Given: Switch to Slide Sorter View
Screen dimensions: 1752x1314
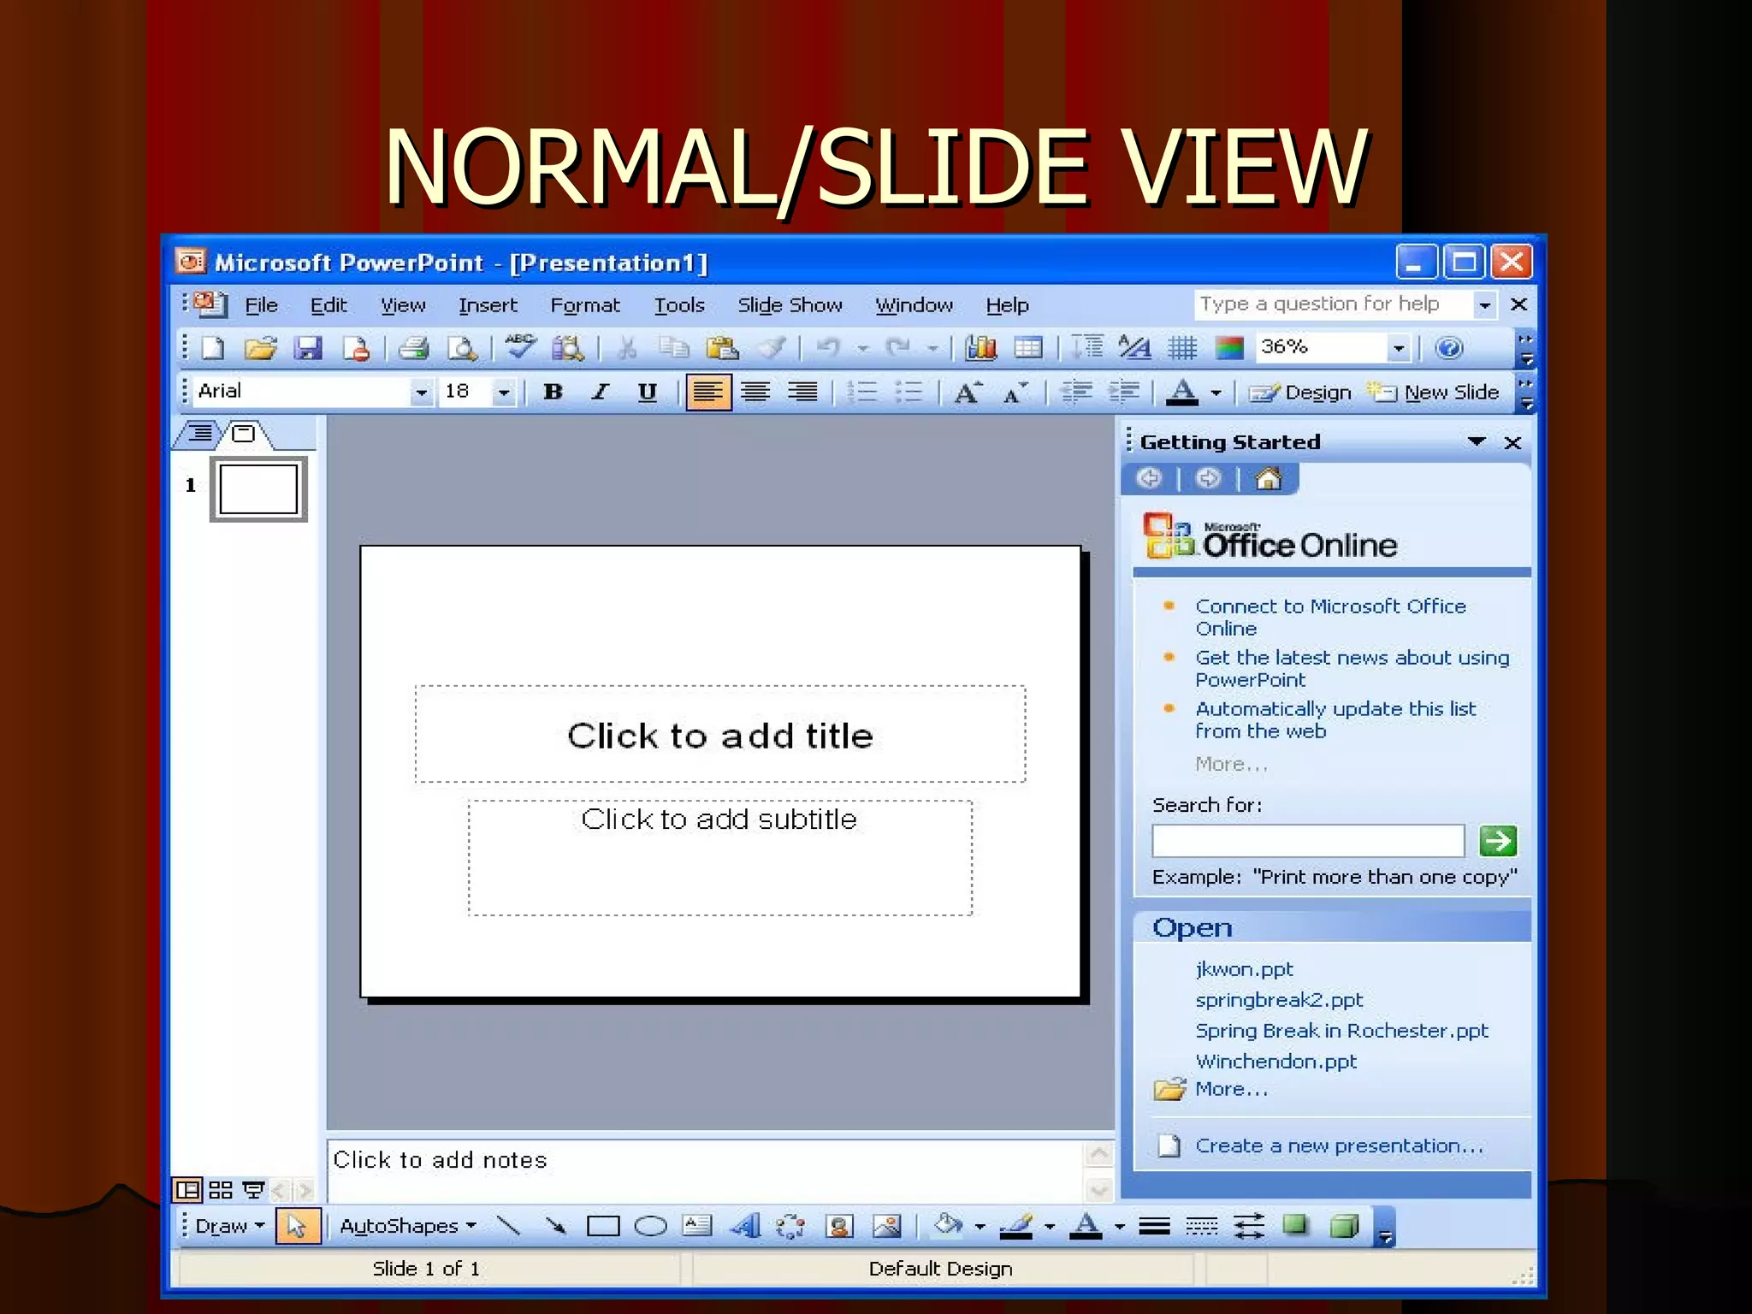Looking at the screenshot, I should [x=221, y=1190].
